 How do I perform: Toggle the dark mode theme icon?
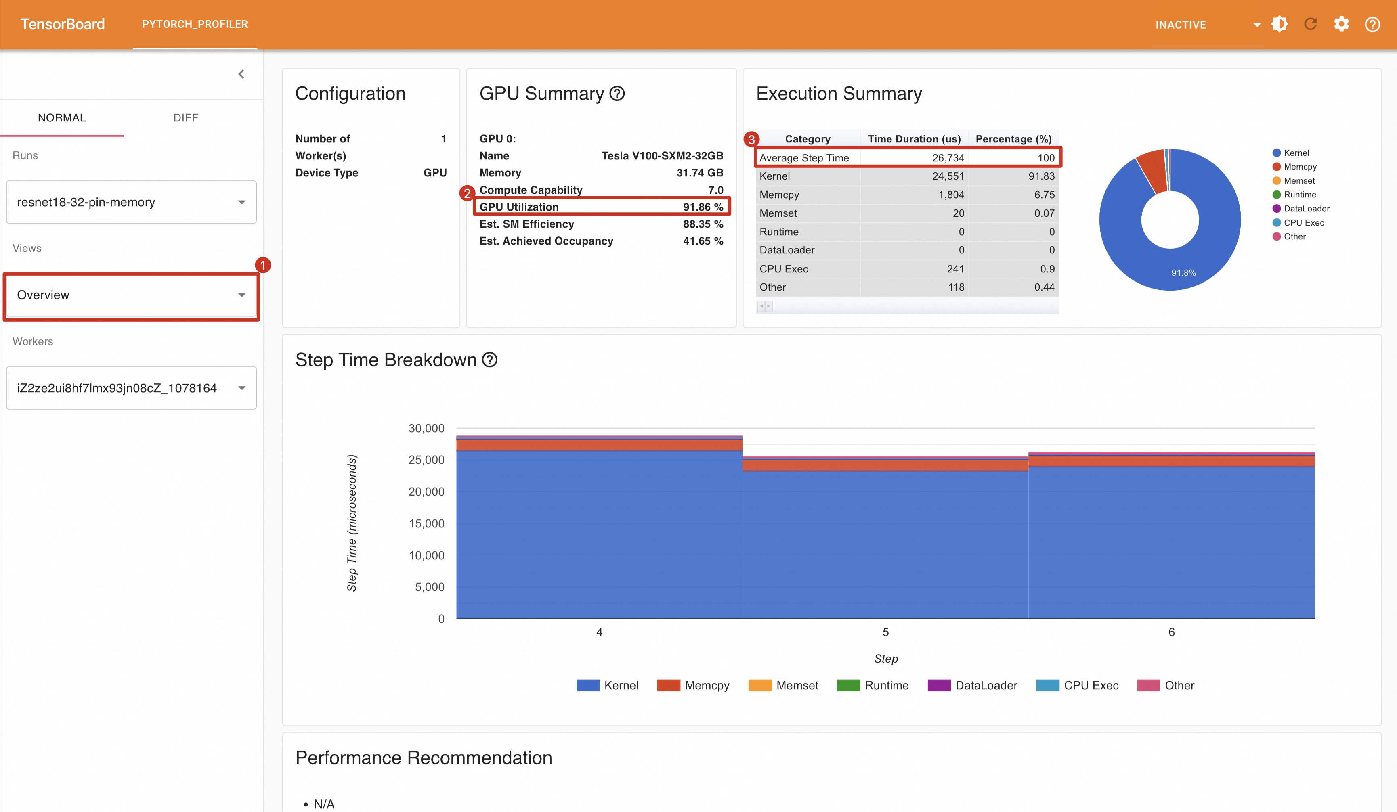click(1280, 24)
